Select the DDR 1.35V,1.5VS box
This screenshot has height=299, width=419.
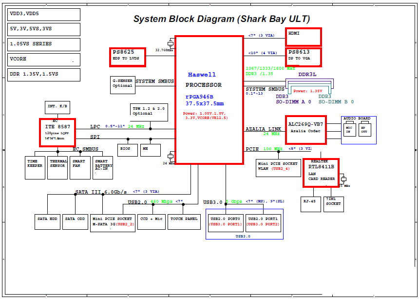(44, 75)
